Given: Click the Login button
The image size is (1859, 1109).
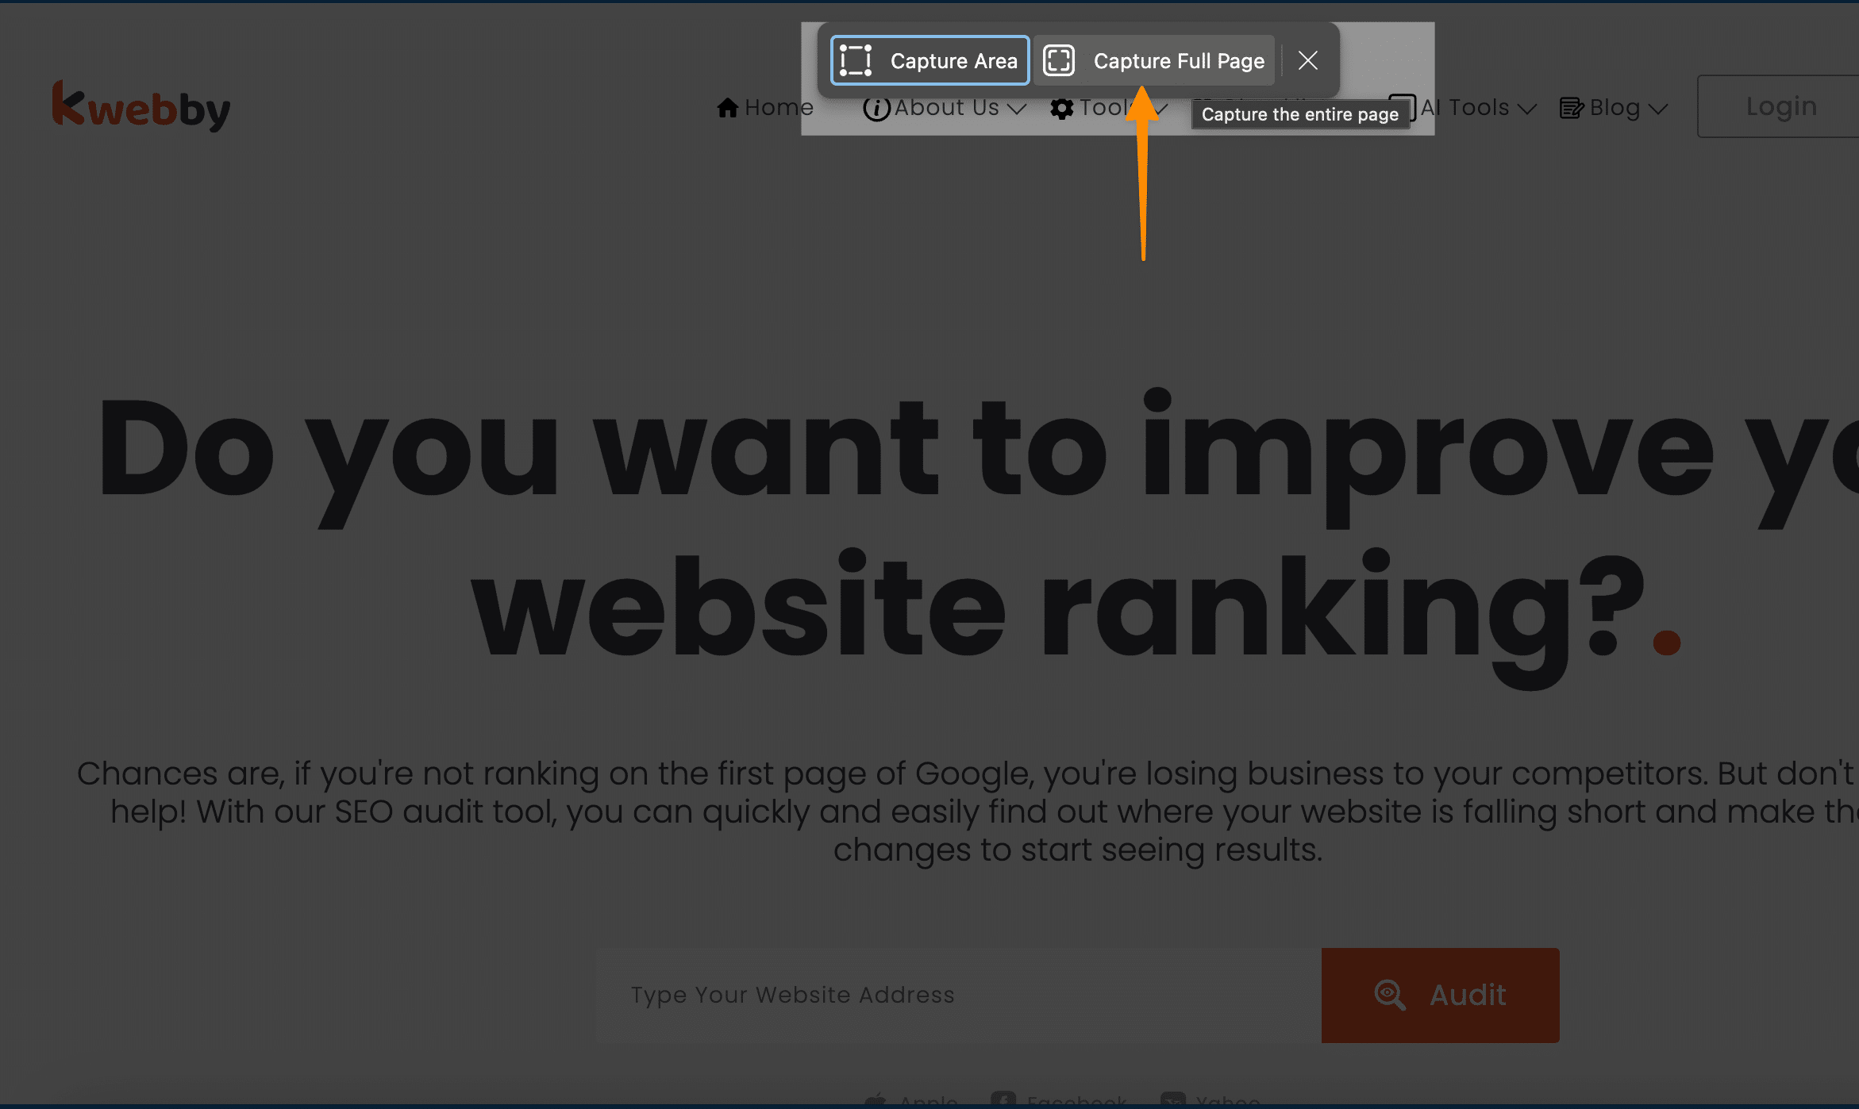Looking at the screenshot, I should click(x=1783, y=106).
